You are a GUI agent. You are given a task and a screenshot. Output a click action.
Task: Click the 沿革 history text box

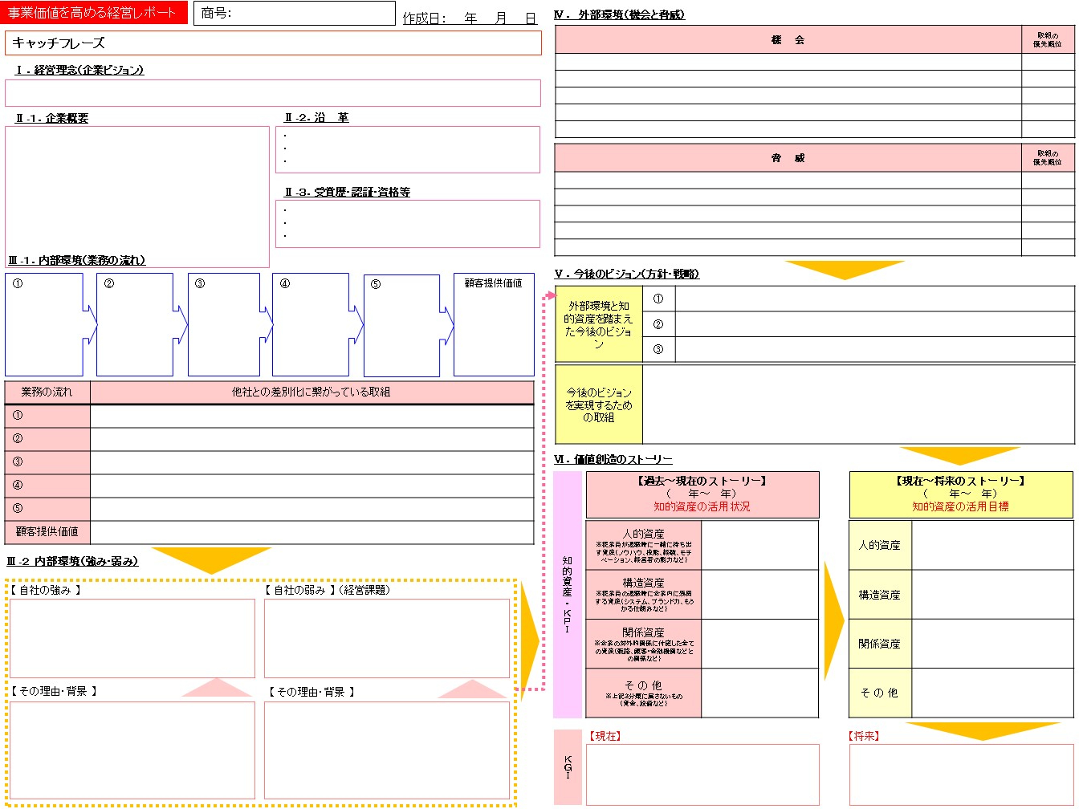click(408, 149)
